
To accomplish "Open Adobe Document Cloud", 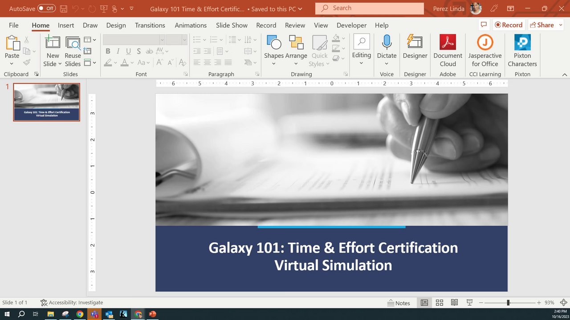I will tap(448, 51).
